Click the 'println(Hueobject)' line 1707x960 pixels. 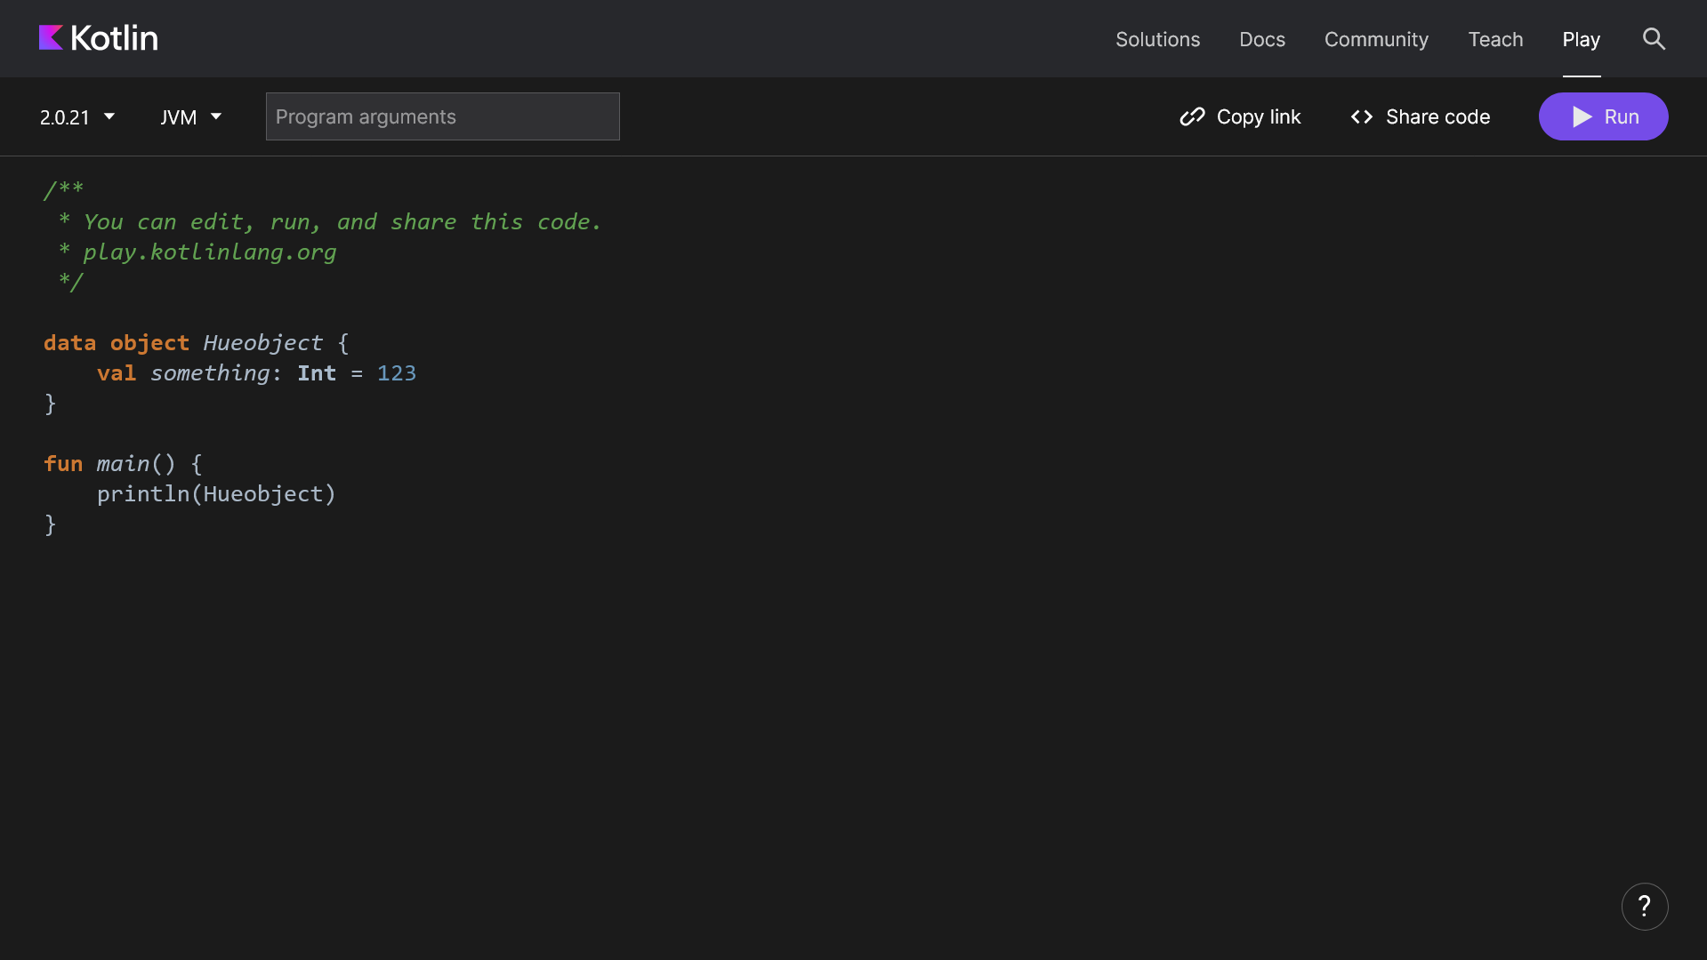pyautogui.click(x=216, y=493)
